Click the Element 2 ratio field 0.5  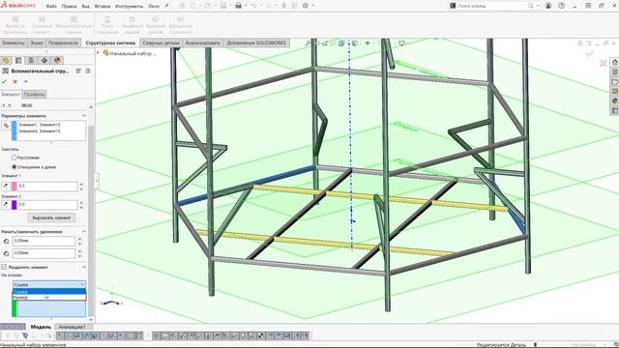47,204
